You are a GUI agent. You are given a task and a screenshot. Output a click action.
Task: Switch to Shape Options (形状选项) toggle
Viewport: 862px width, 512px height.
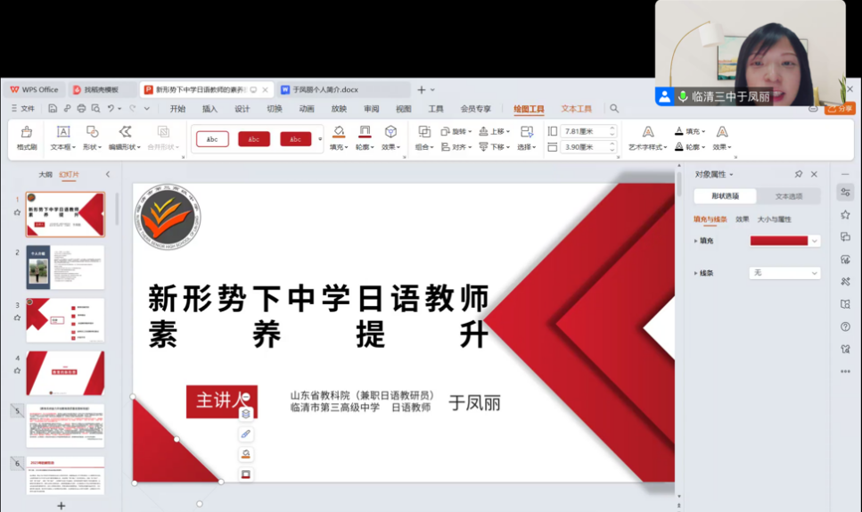click(x=725, y=196)
